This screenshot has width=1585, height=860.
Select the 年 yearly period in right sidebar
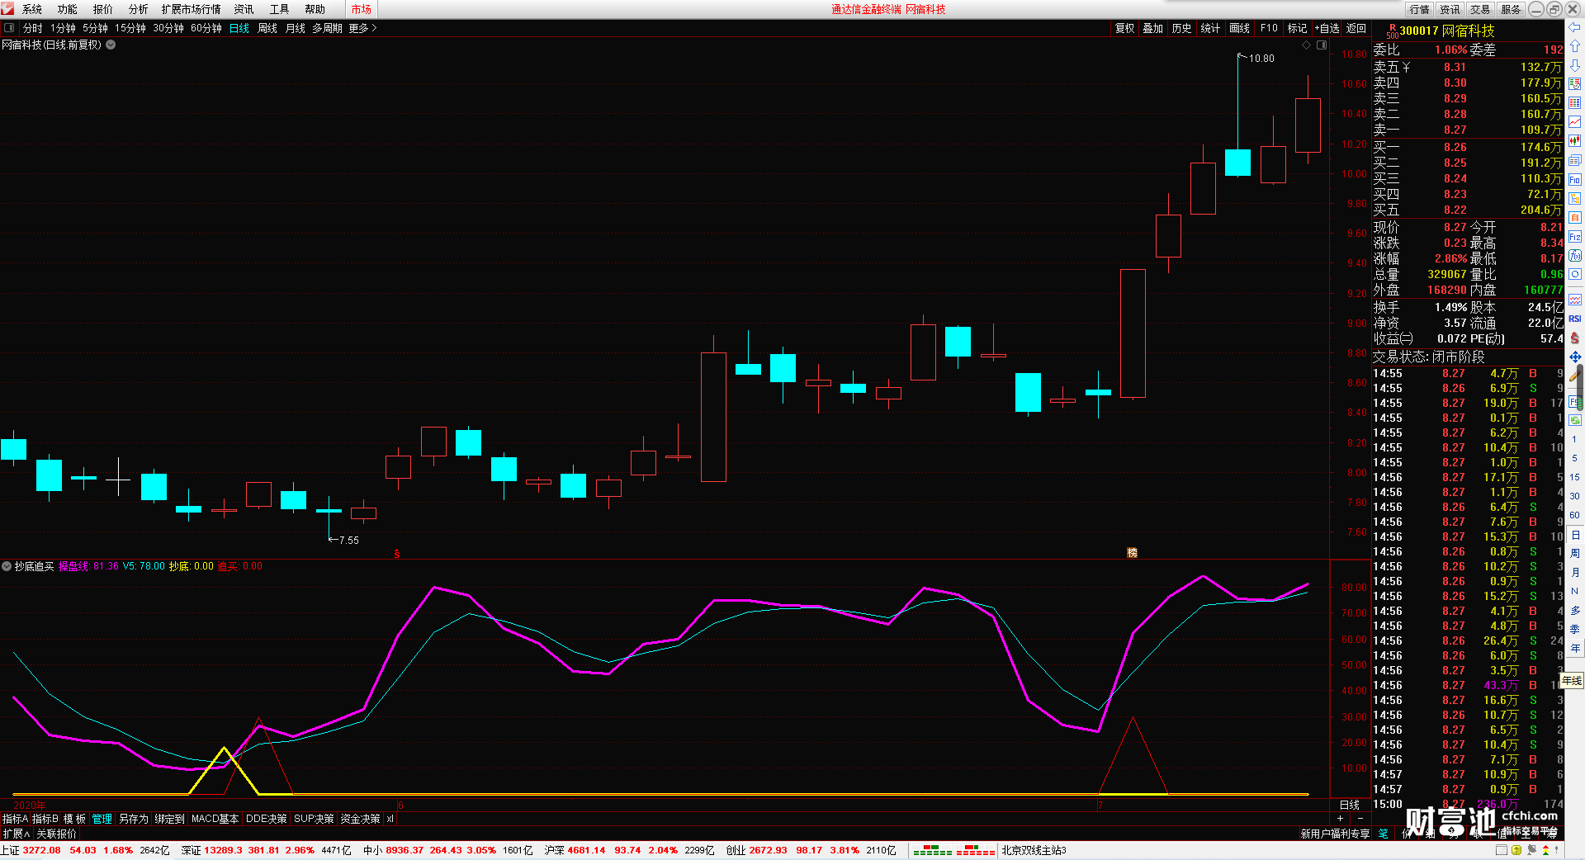[1575, 648]
